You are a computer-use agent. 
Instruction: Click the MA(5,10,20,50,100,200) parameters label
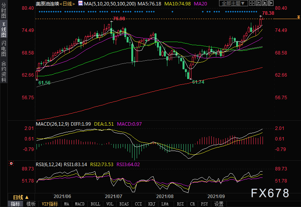pyautogui.click(x=110, y=4)
